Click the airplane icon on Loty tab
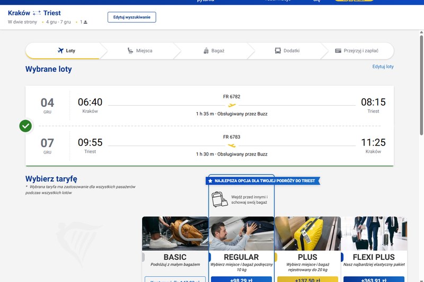This screenshot has width=424, height=282. 60,50
